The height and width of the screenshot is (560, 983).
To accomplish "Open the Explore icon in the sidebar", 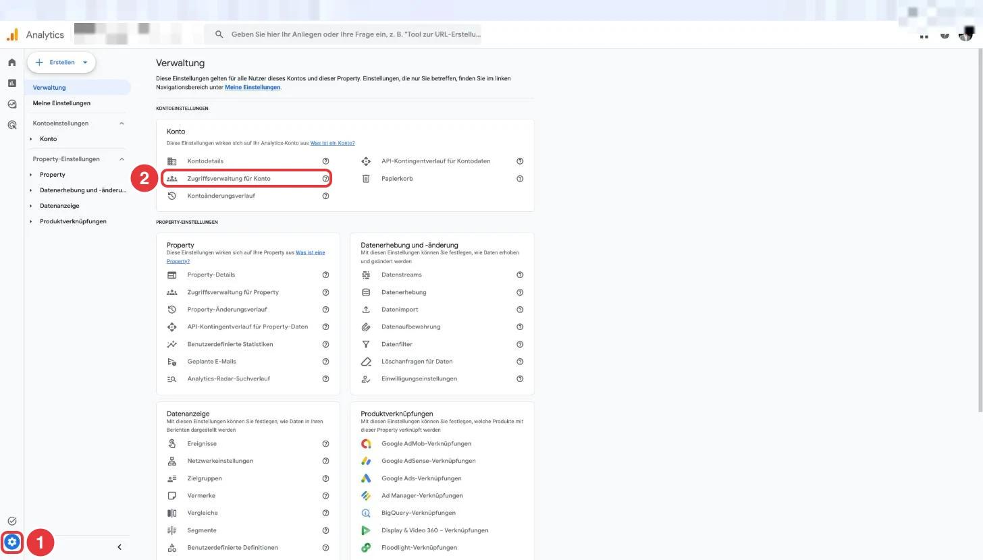I will click(11, 104).
